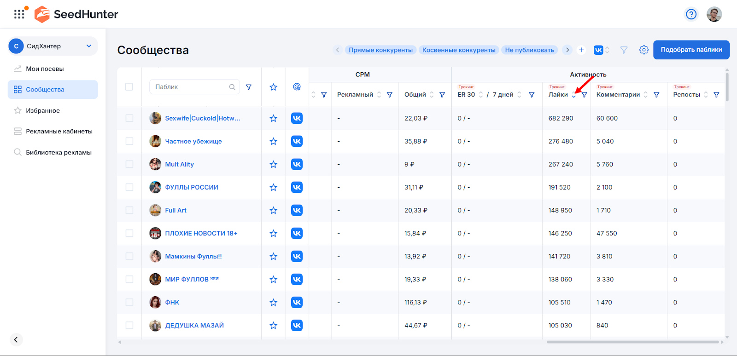
Task: Open the VK social network selector dropdown
Action: click(x=602, y=50)
